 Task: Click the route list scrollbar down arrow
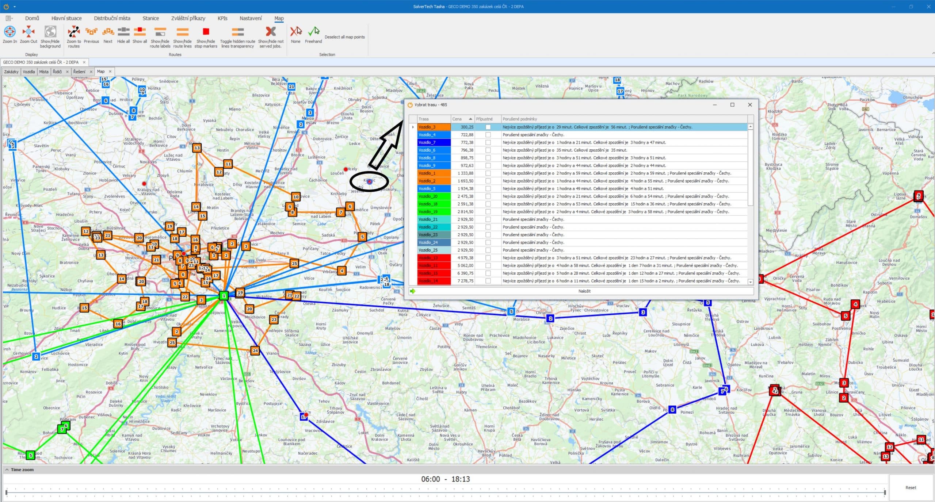point(751,282)
